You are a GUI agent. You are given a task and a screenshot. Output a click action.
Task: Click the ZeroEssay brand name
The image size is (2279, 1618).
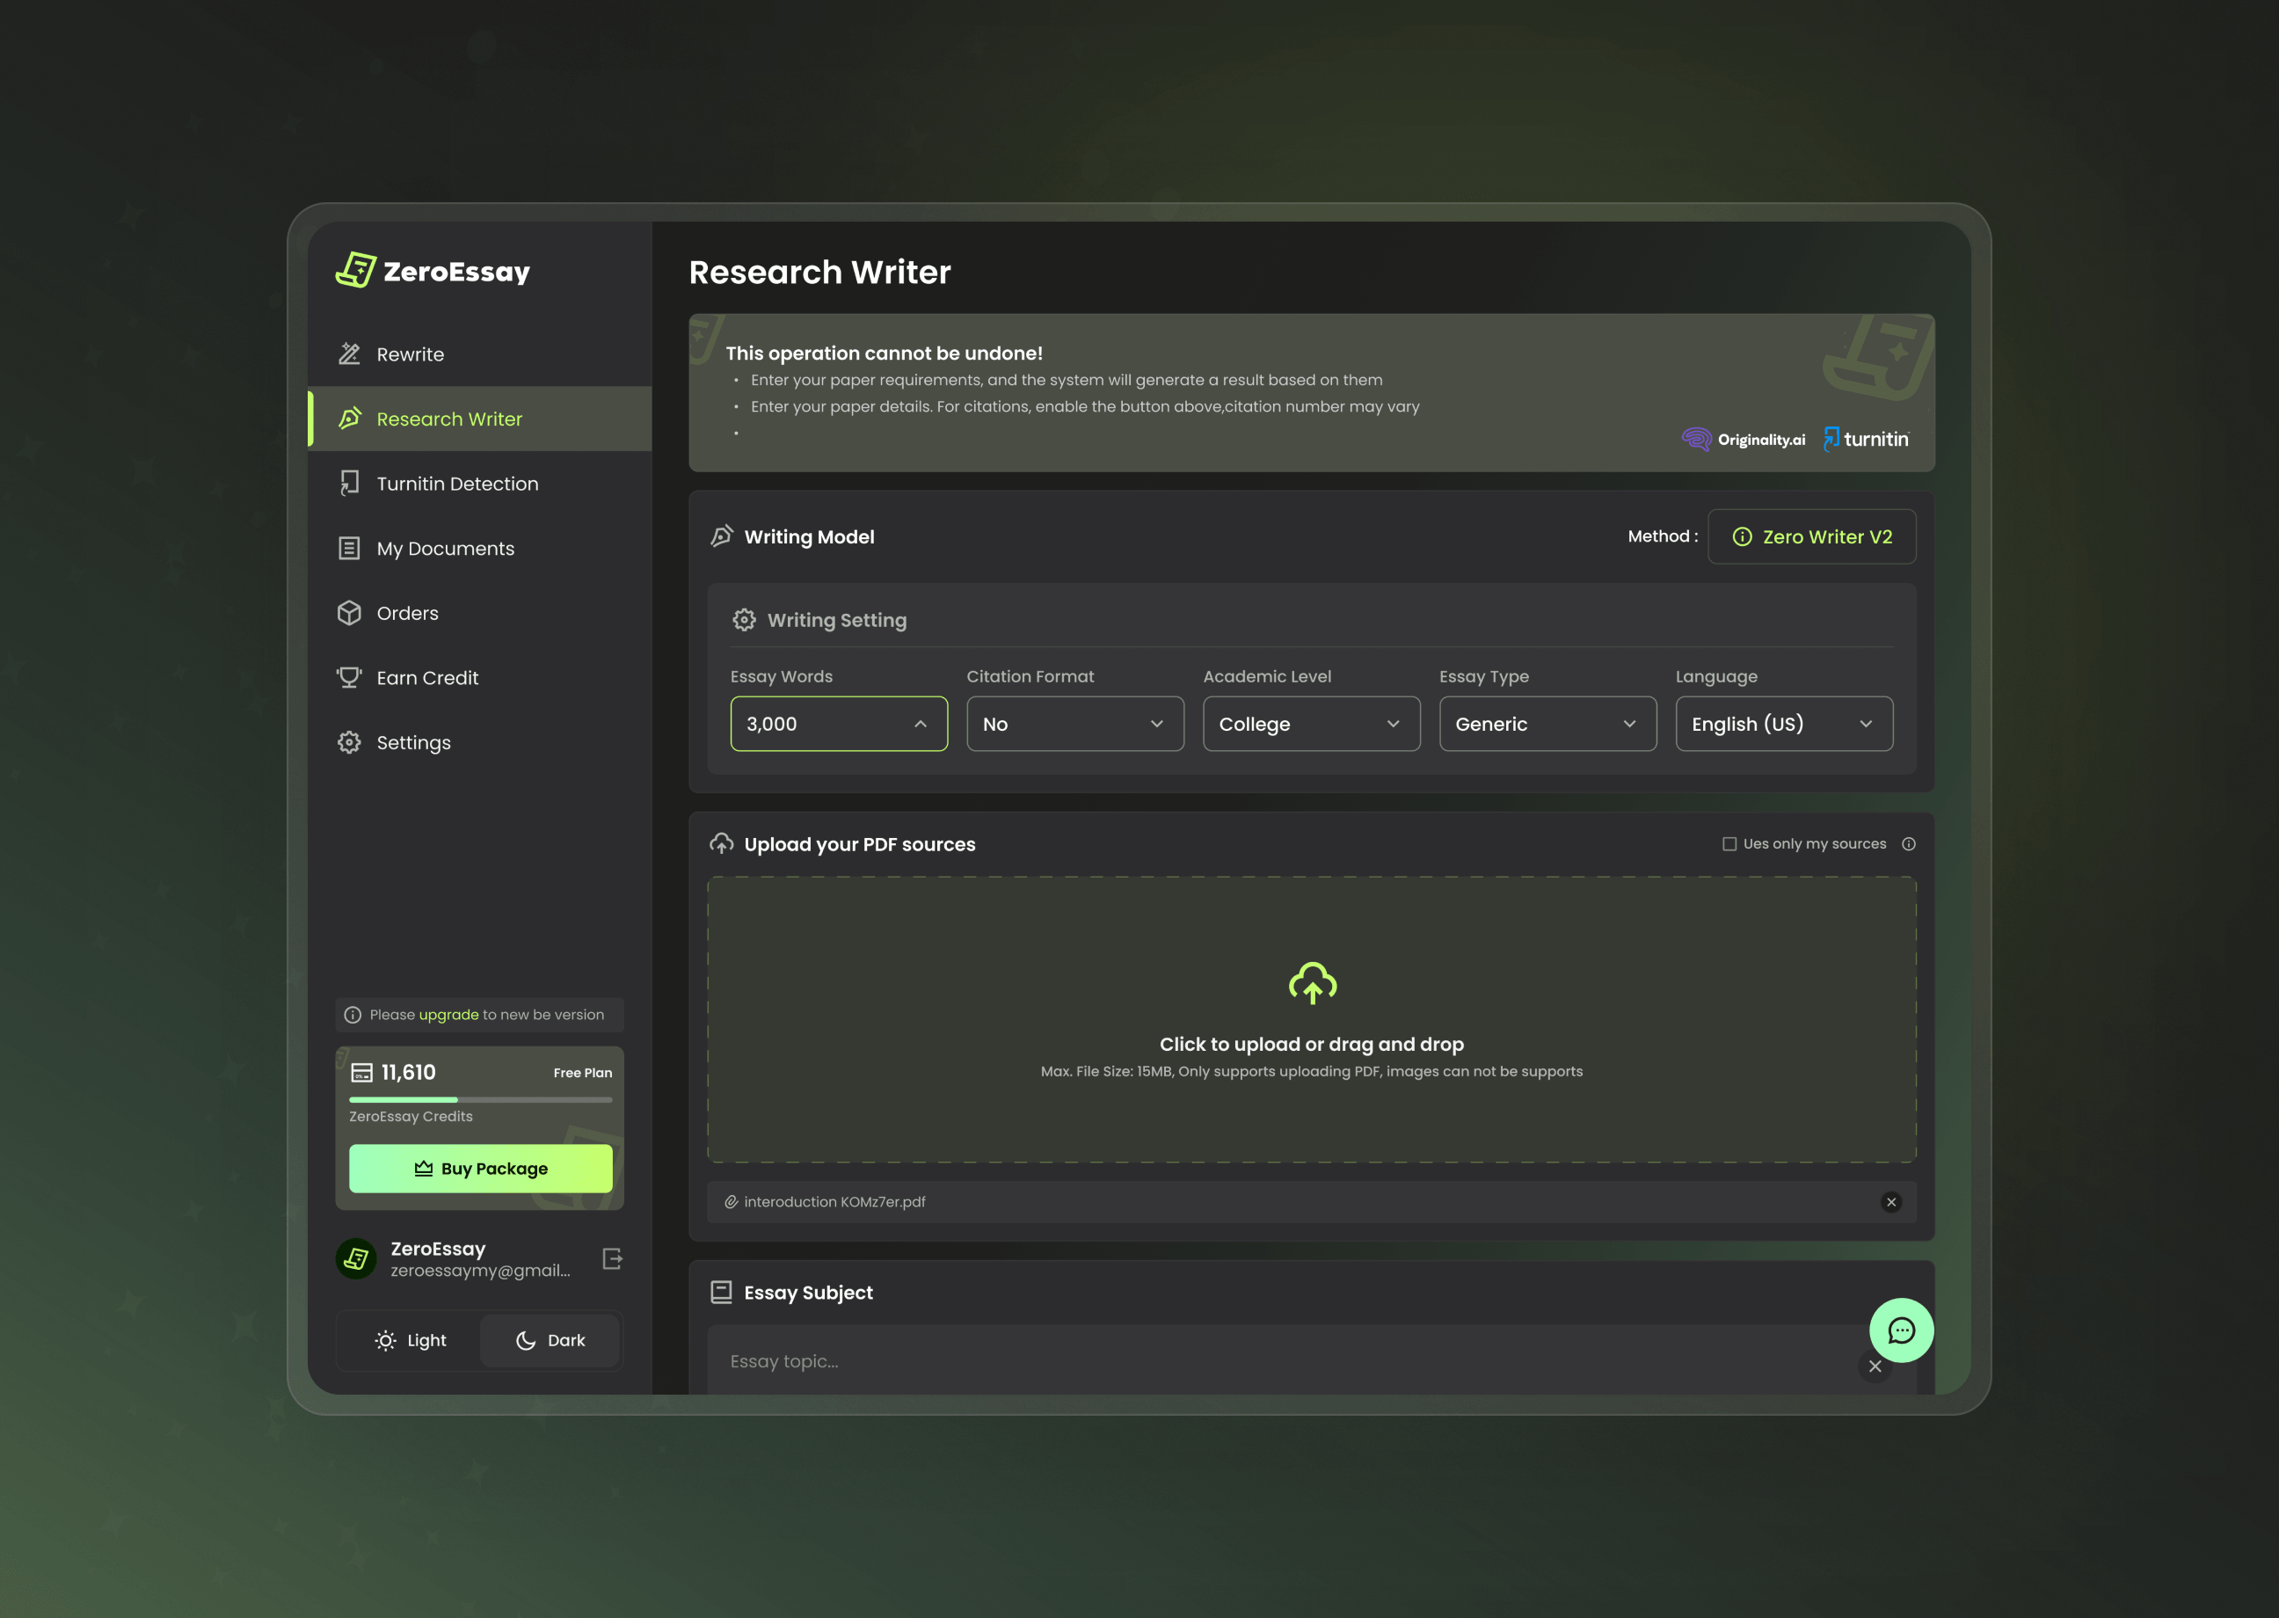[456, 271]
